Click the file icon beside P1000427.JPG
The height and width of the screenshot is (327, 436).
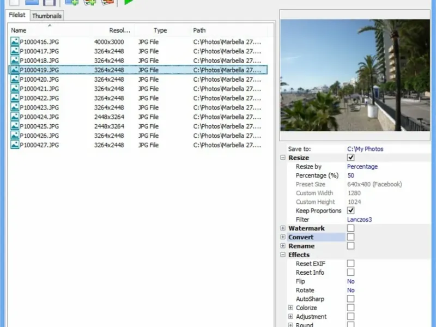15,145
